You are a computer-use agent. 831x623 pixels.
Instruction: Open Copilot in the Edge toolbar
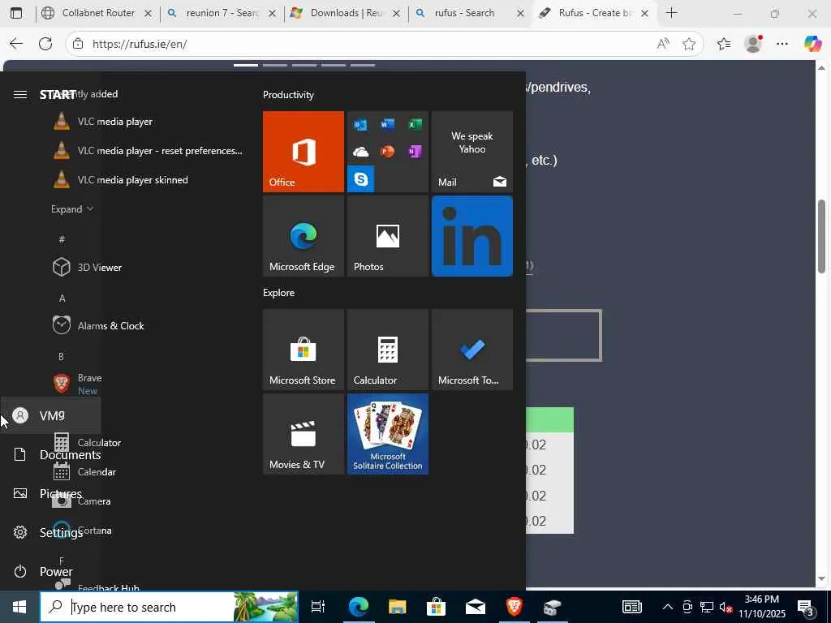click(812, 44)
